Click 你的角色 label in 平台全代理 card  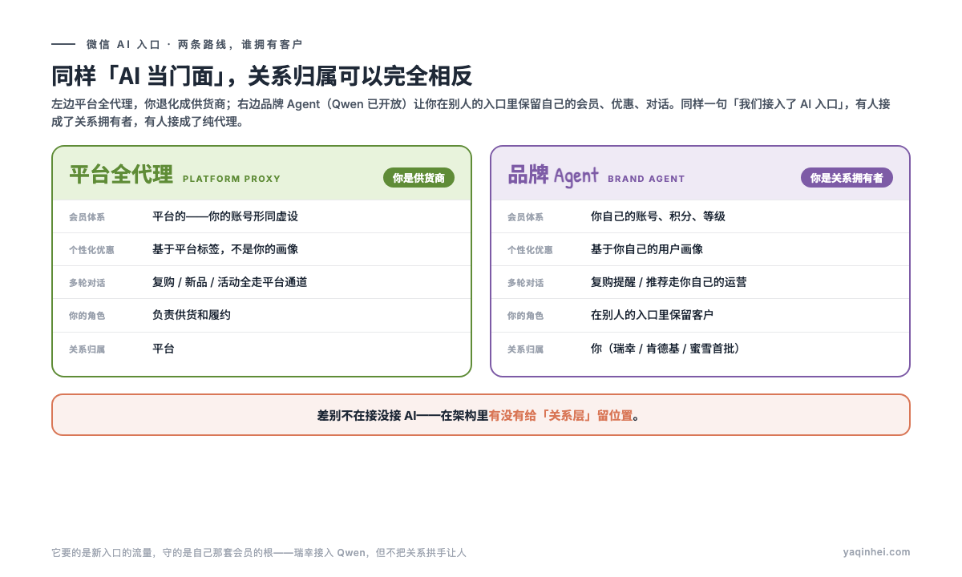(x=87, y=316)
